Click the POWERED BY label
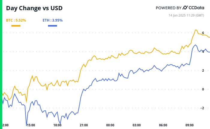Viewport: 210px width, 129px height. tap(168, 8)
